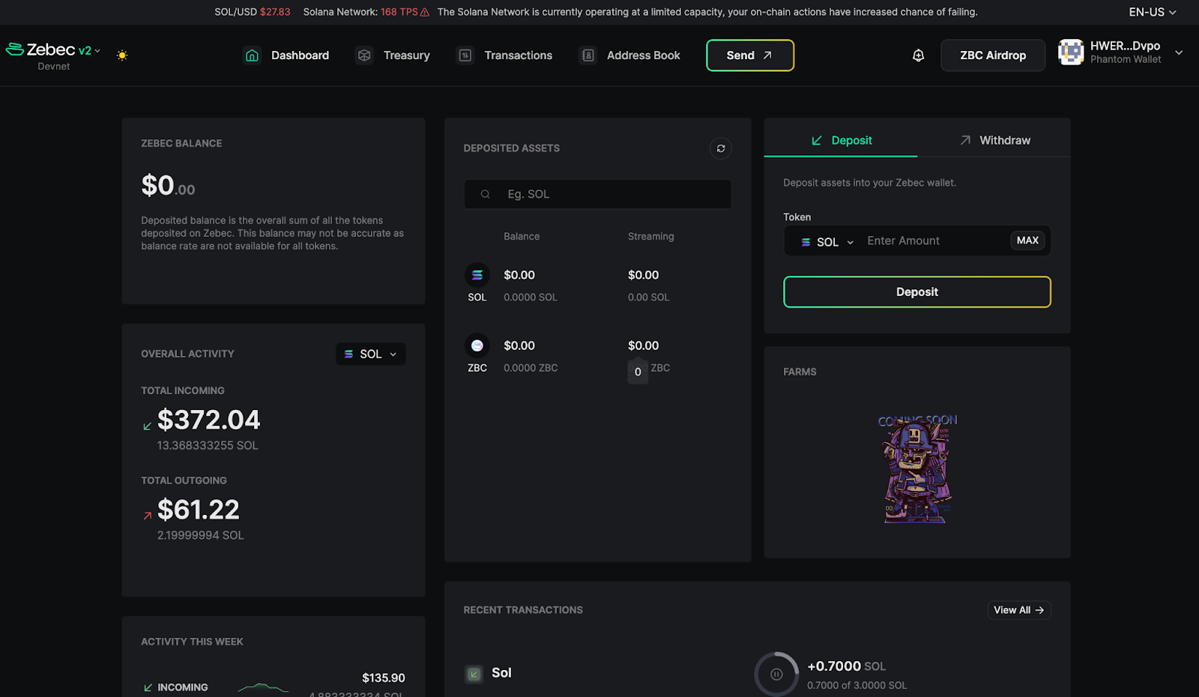Viewport: 1199px width, 697px height.
Task: Click the 168 TPS network status
Action: 399,12
